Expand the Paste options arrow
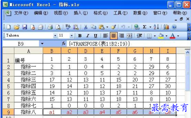Image resolution: width=191 pixels, height=118 pixels. (x=107, y=27)
